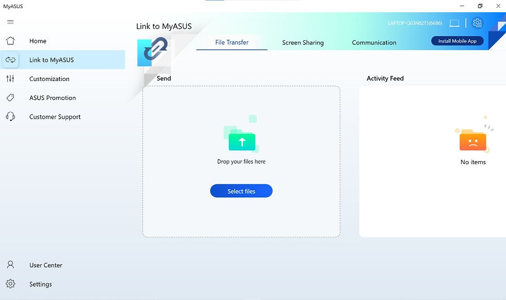Viewport: 506px width, 300px height.
Task: Restore down the MyASUS window
Action: pyautogui.click(x=480, y=6)
